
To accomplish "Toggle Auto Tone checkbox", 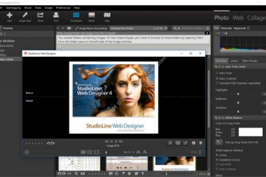I will [217, 73].
